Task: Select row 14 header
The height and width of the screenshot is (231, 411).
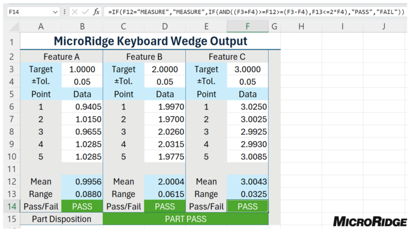Action: [x=12, y=206]
